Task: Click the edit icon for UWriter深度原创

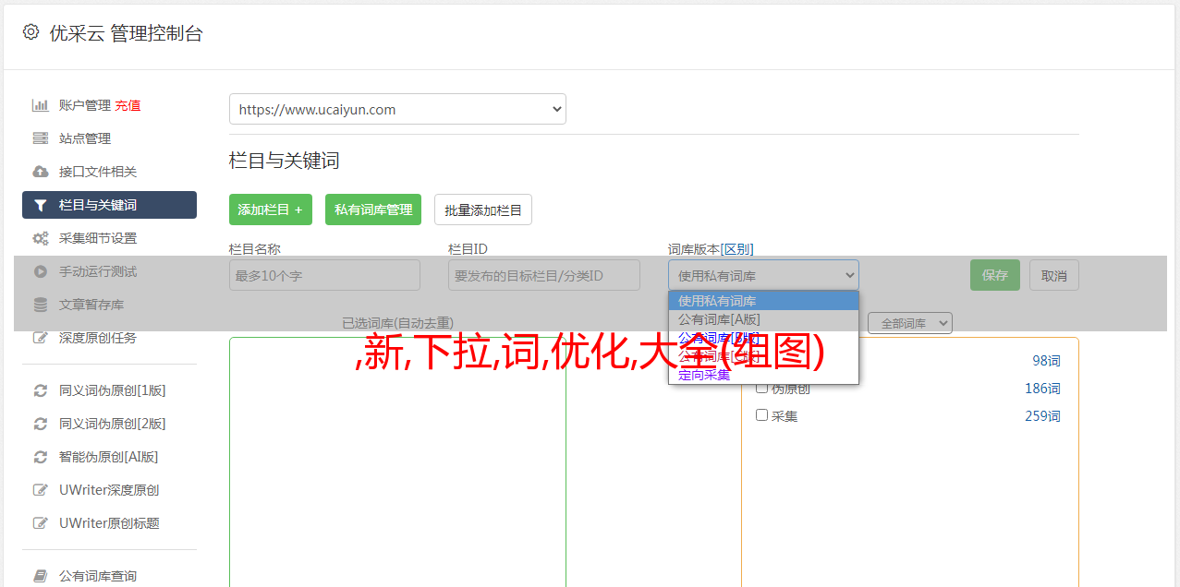Action: pyautogui.click(x=41, y=490)
